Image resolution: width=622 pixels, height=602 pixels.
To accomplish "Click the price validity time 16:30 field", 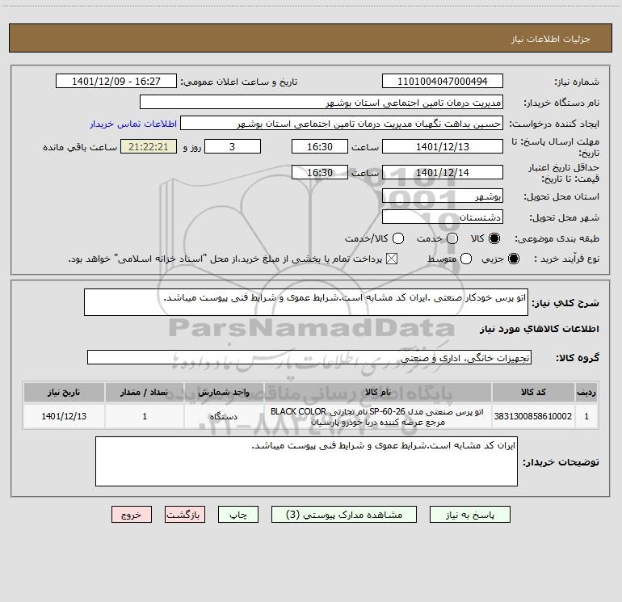I will tap(320, 172).
